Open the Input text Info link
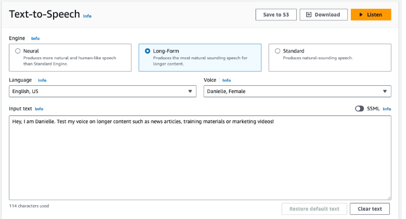Viewport: 406px width, 219px height. [39, 109]
